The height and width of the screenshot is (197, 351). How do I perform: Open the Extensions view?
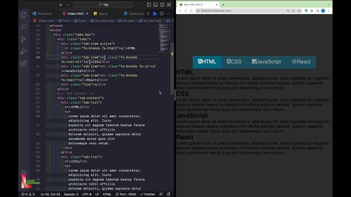[23, 63]
